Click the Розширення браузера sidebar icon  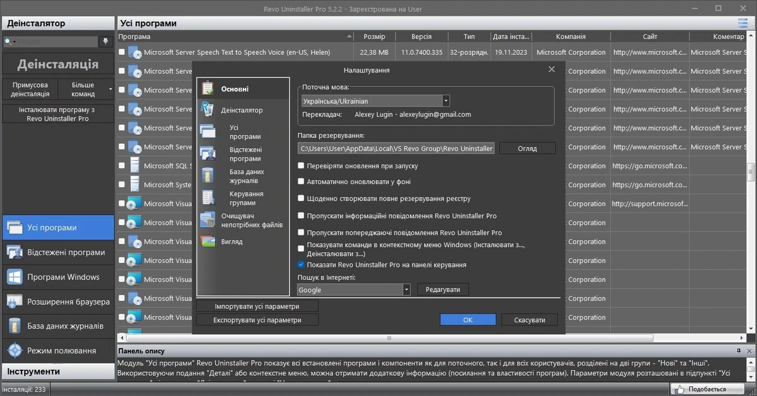[15, 301]
